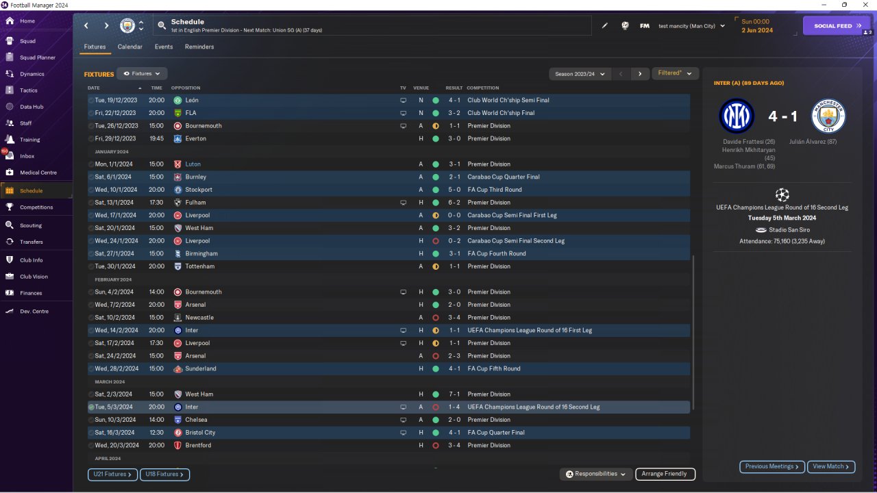Image resolution: width=877 pixels, height=493 pixels.
Task: Expand the Fixtures view dropdown
Action: (142, 73)
